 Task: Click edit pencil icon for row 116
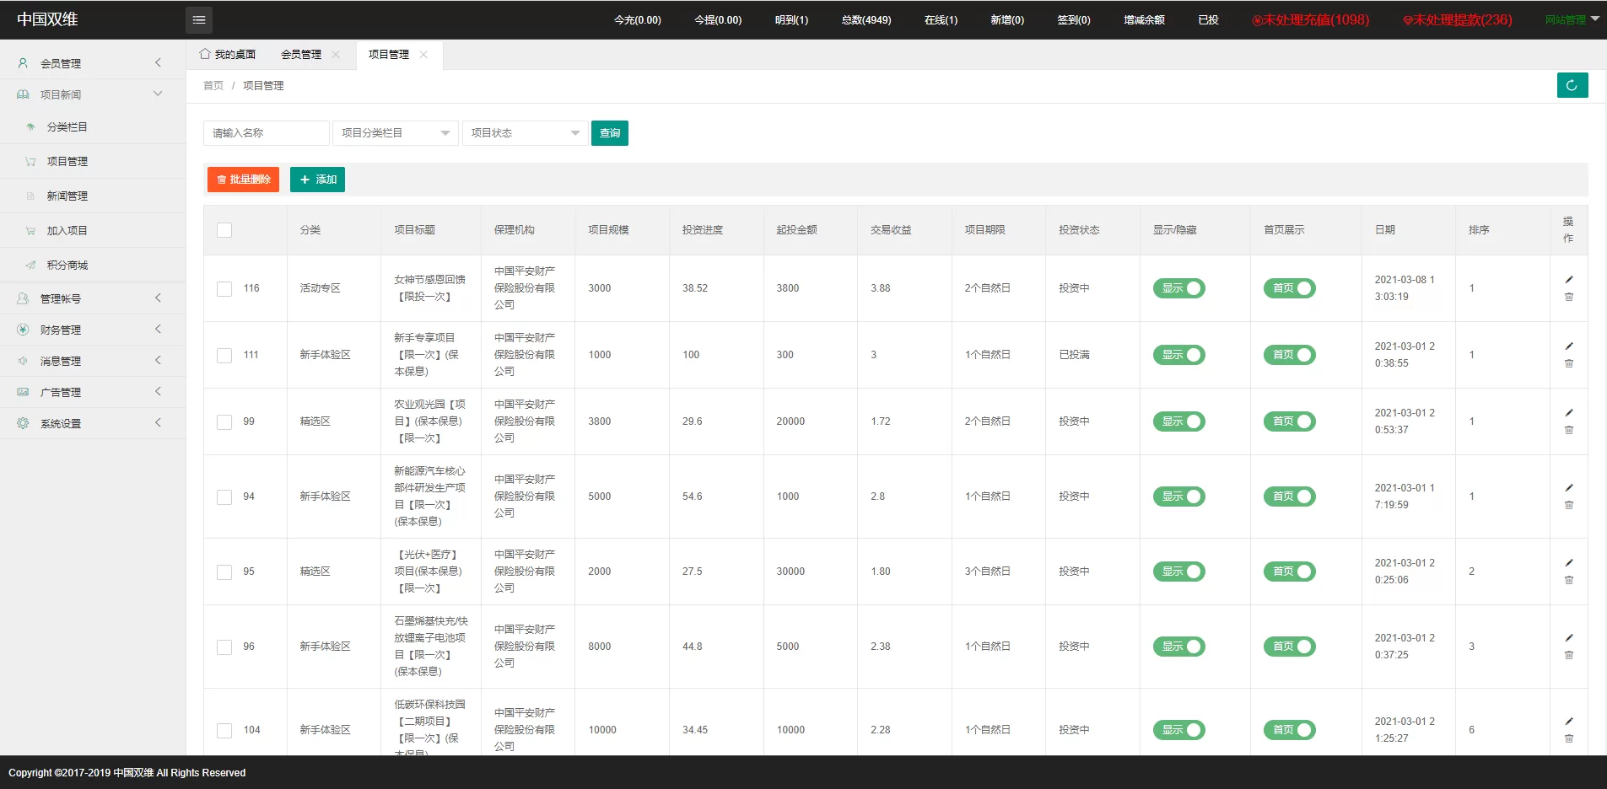click(1569, 280)
